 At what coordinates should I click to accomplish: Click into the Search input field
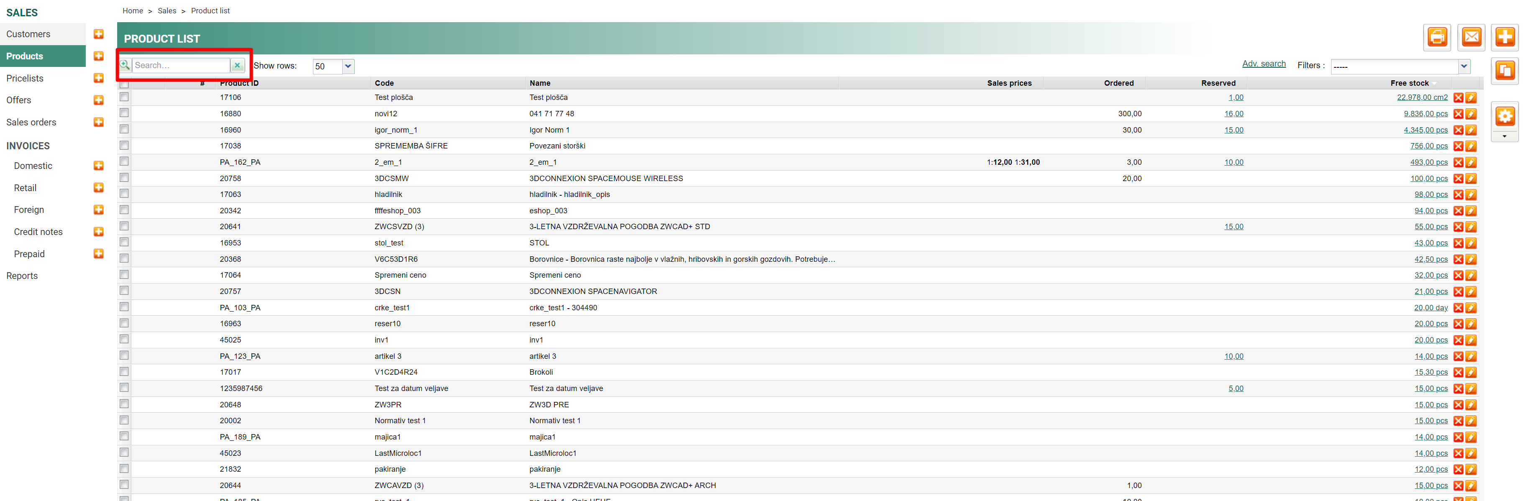click(x=181, y=66)
